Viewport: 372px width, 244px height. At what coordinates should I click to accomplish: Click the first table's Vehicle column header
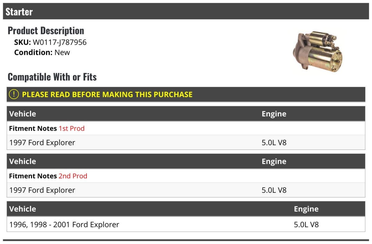[23, 114]
